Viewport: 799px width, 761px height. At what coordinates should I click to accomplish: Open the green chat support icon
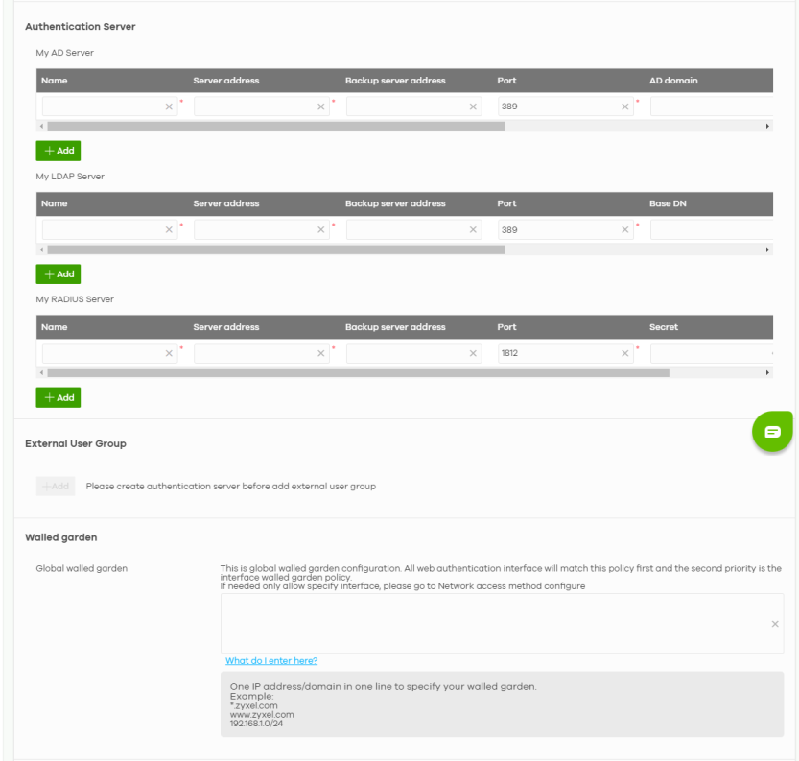pyautogui.click(x=771, y=433)
